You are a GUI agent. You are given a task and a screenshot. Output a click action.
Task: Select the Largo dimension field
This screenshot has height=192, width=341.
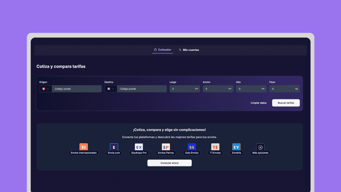click(x=185, y=89)
